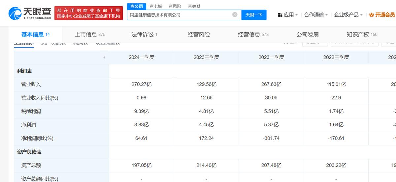396x182 pixels.
Task: Select the 2024一季度 column header
Action: click(141, 57)
